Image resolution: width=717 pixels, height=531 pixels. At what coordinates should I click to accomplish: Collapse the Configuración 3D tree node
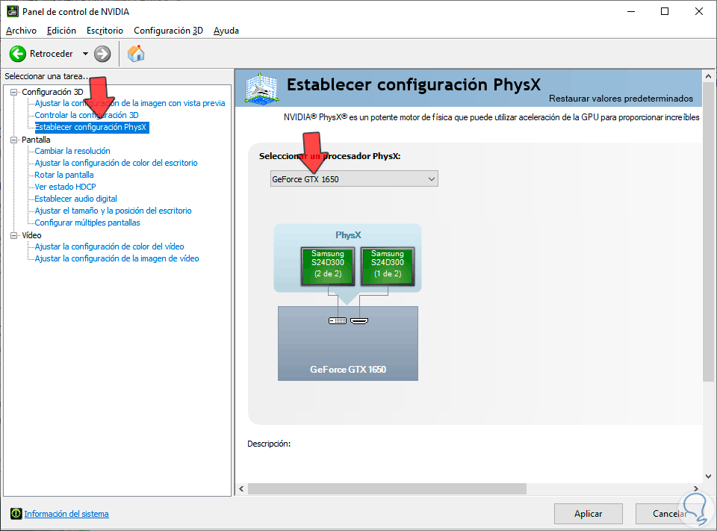(x=13, y=92)
